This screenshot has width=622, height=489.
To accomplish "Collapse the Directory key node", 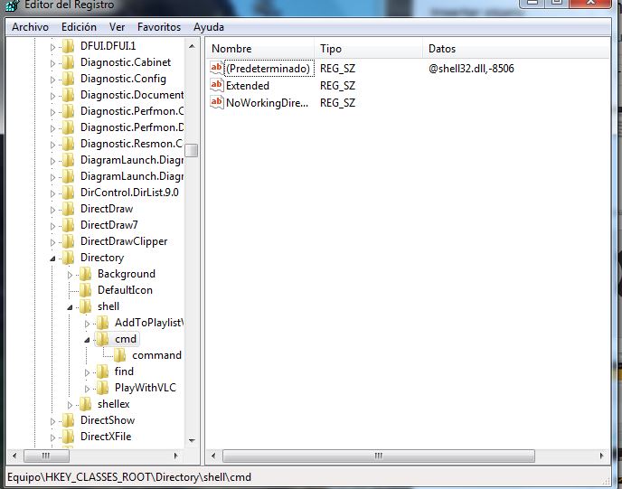I will 53,259.
